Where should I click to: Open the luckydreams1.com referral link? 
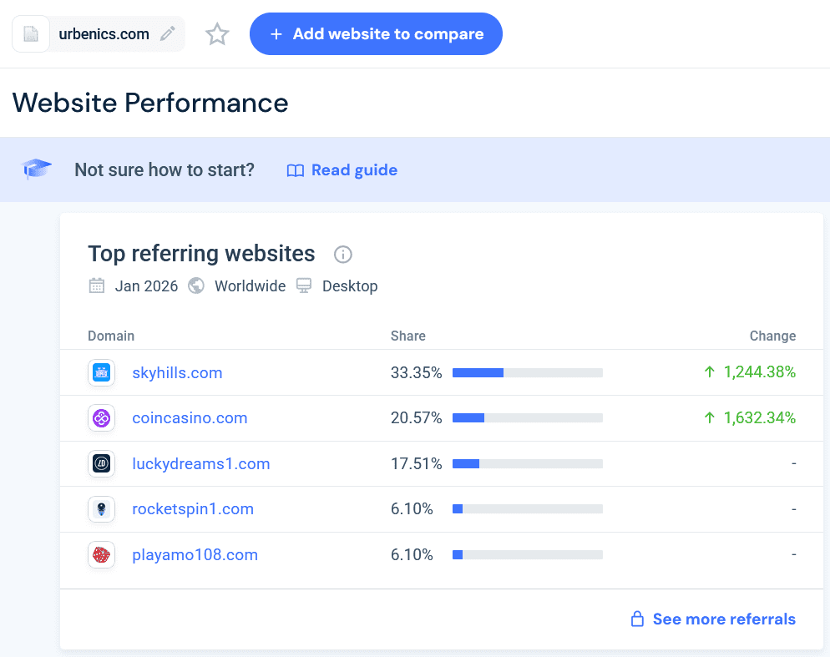[200, 463]
